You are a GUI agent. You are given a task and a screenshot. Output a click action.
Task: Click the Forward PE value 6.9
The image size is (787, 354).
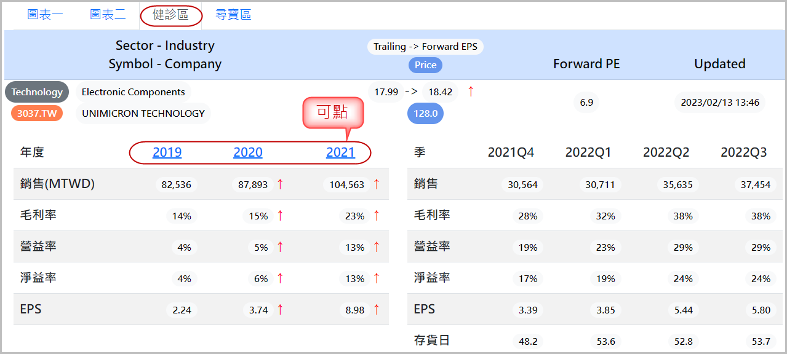coord(586,103)
